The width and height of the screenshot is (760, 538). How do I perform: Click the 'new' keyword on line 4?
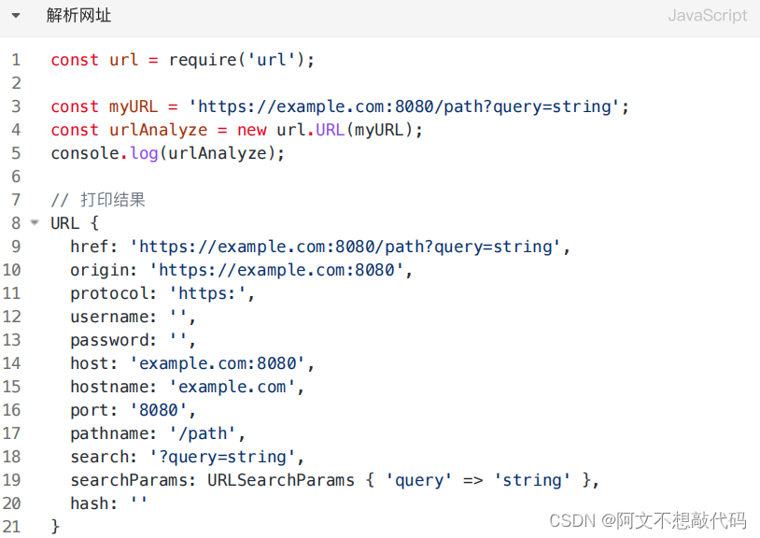pos(251,130)
